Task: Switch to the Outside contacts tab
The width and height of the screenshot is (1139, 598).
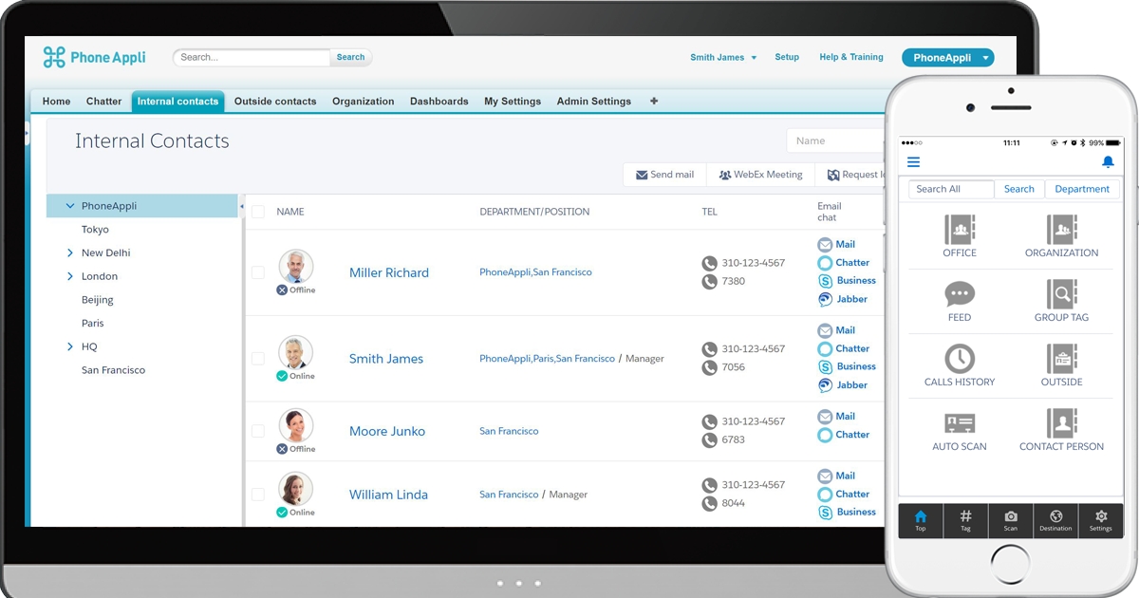Action: (x=275, y=101)
